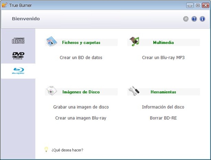This screenshot has width=211, height=160.
Task: Choose Crear un BD de datos
Action: click(81, 58)
